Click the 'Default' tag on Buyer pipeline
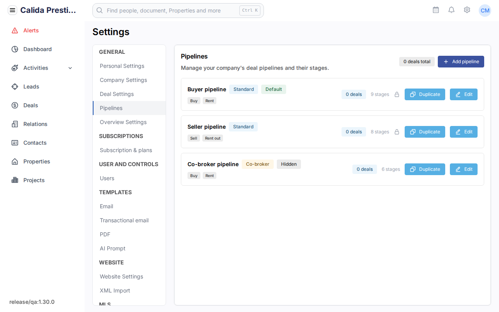This screenshot has height=312, width=499. (274, 89)
